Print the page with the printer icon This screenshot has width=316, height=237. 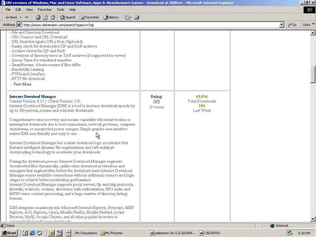137,17
